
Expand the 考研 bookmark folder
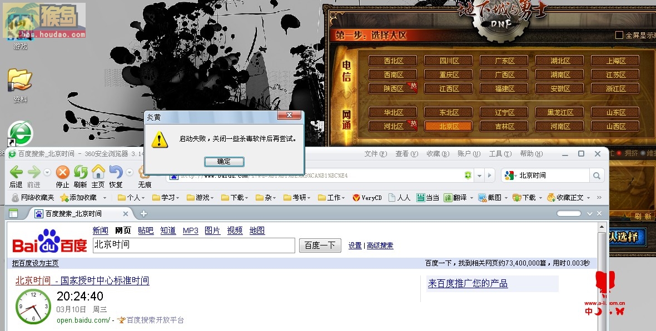click(297, 197)
